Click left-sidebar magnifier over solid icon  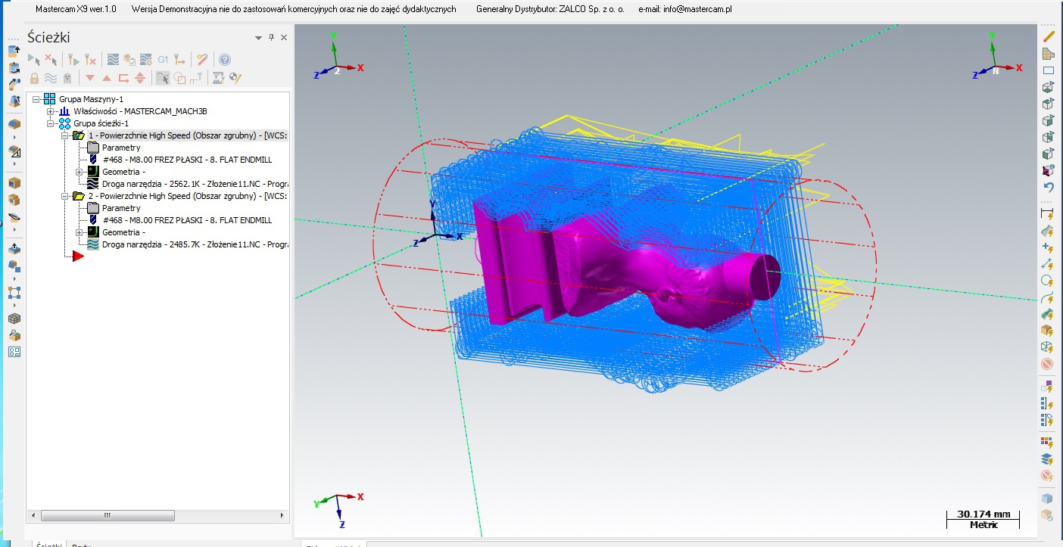14,335
